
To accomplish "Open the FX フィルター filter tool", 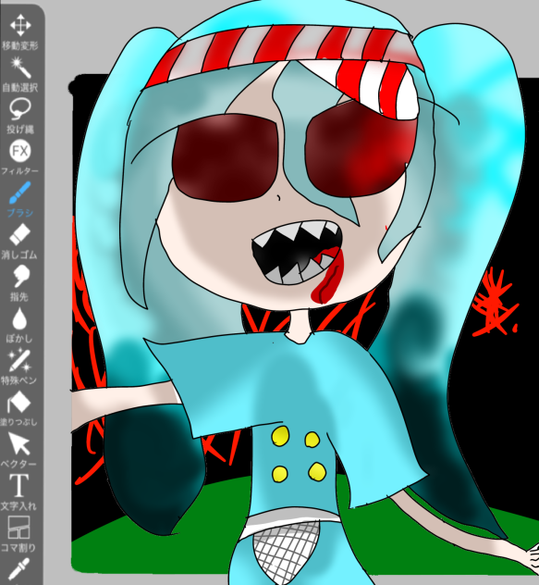I will pyautogui.click(x=20, y=157).
